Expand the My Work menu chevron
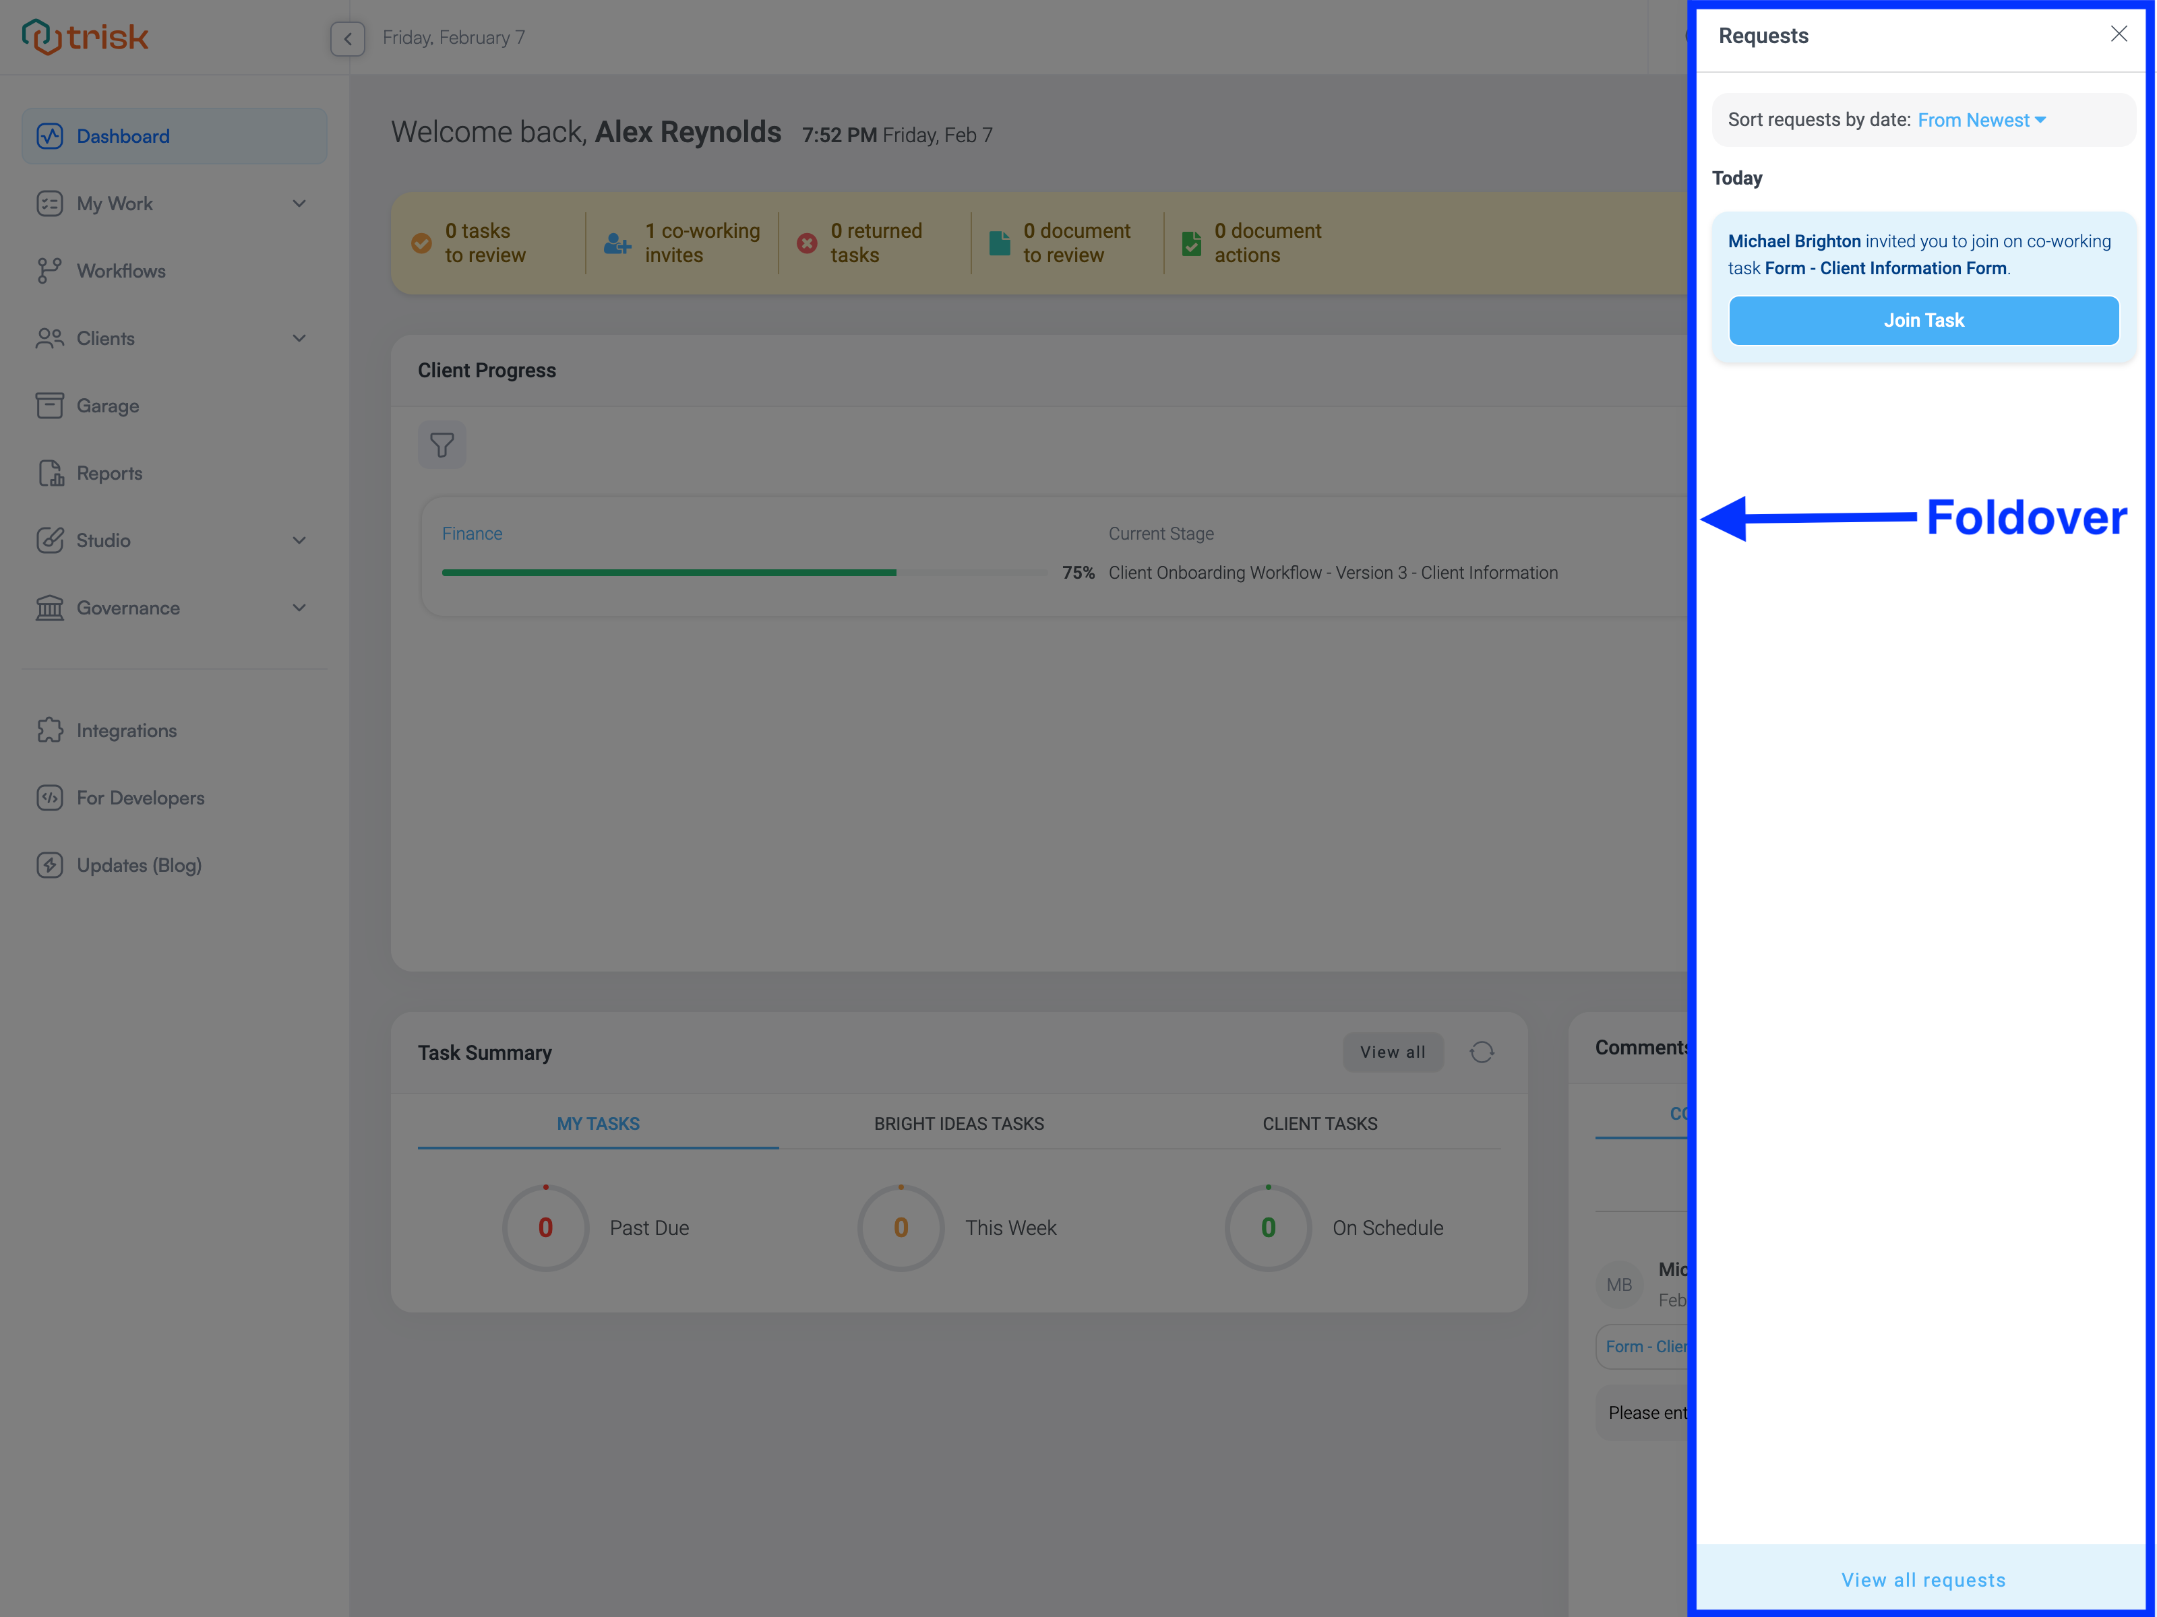This screenshot has height=1617, width=2157. coord(299,203)
